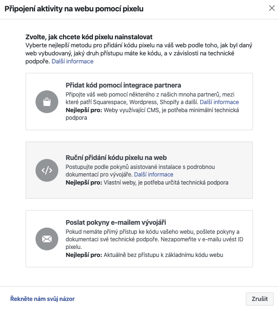Click Nejlepší pro line about Aktuálně bez přístupu

click(144, 255)
